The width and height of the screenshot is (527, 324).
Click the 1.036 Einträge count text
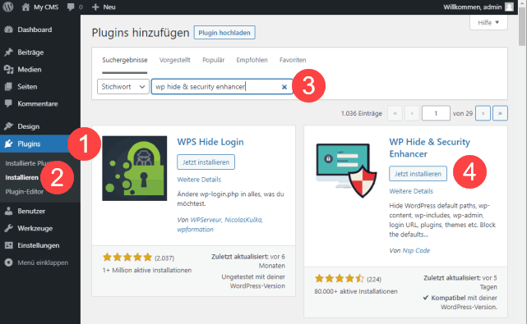(x=361, y=113)
